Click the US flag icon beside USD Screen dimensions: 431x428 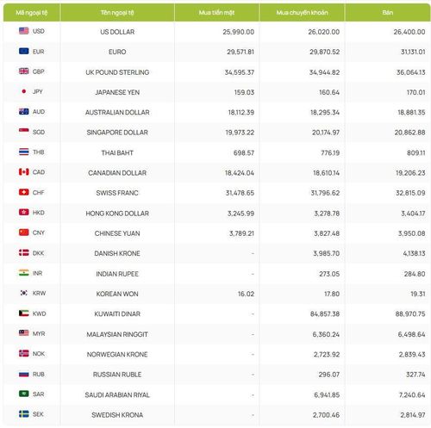[24, 31]
